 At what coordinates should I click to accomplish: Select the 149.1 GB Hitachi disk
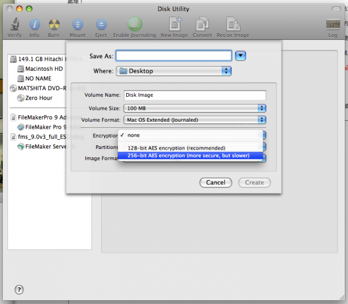(38, 59)
